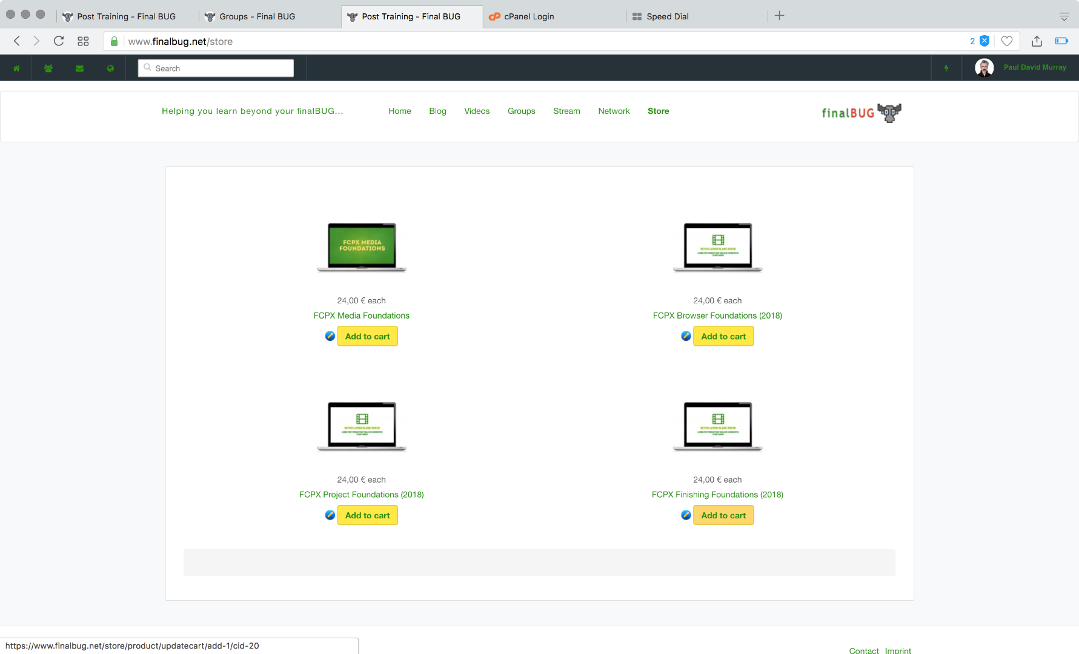1079x654 pixels.
Task: Open a new tab with the plus icon
Action: coord(780,16)
